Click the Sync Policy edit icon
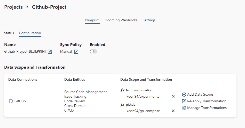Viewport: 245px width, 128px height. click(76, 52)
